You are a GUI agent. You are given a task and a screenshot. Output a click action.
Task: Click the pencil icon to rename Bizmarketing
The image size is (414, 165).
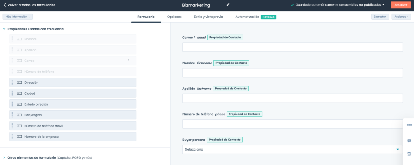pyautogui.click(x=228, y=5)
